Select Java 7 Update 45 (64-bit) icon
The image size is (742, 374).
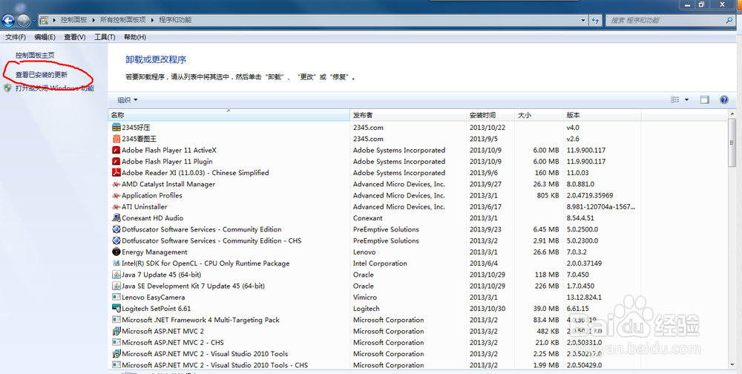pos(116,275)
